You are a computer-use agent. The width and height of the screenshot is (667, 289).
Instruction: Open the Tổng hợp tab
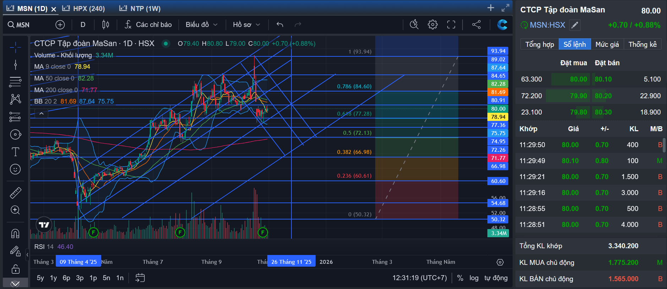pyautogui.click(x=540, y=44)
